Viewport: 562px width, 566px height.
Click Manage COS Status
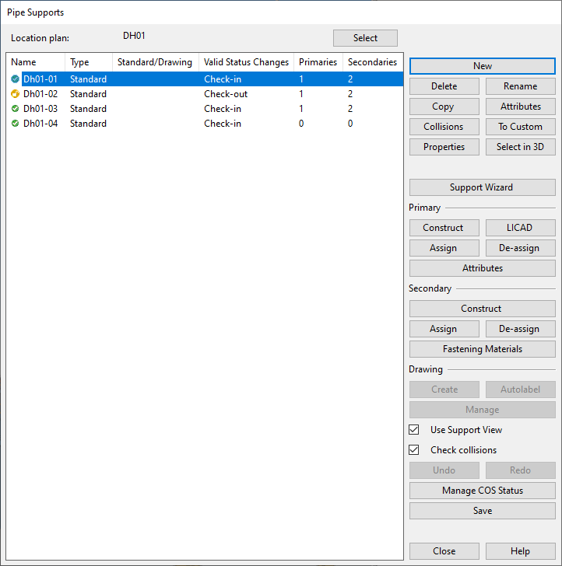[482, 491]
